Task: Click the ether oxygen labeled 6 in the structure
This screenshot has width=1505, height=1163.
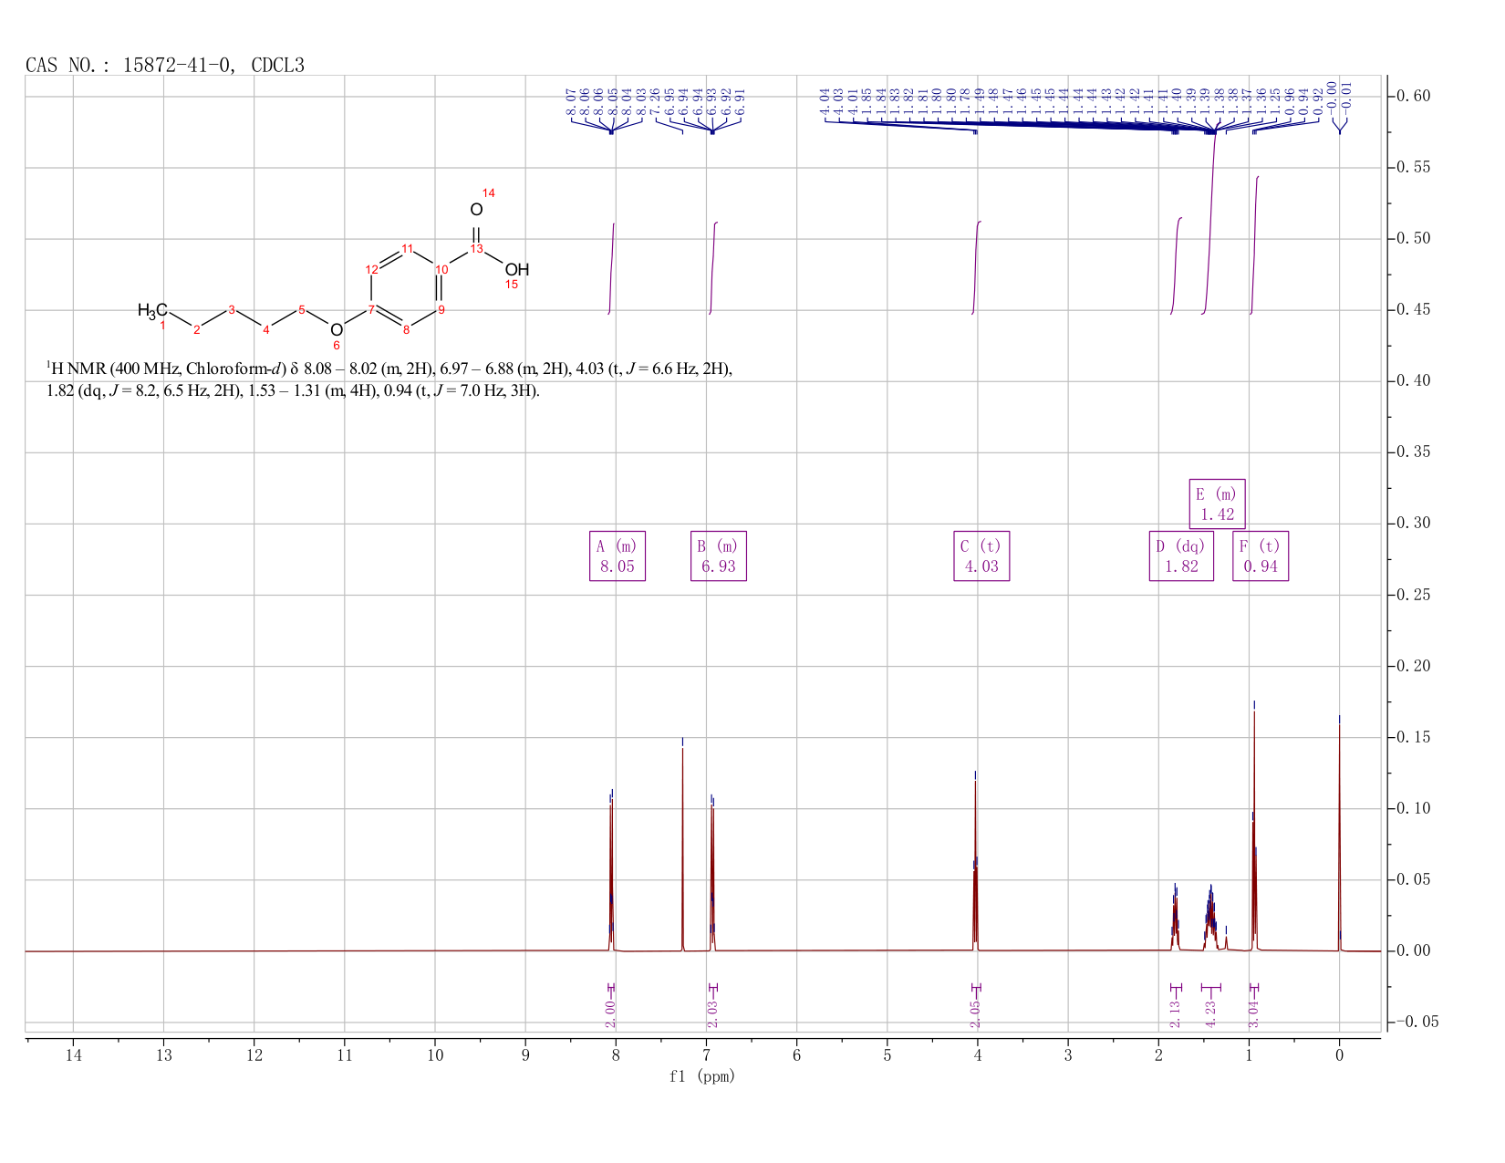Action: [x=337, y=329]
